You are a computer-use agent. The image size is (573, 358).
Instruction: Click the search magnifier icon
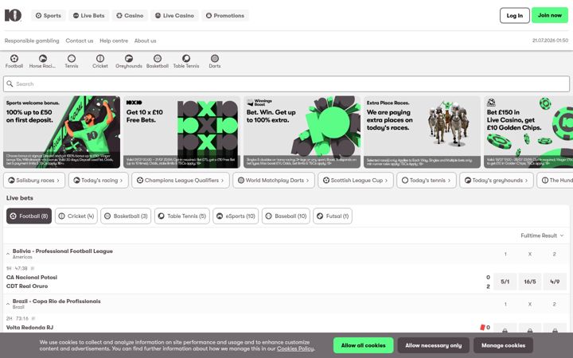[x=10, y=84]
